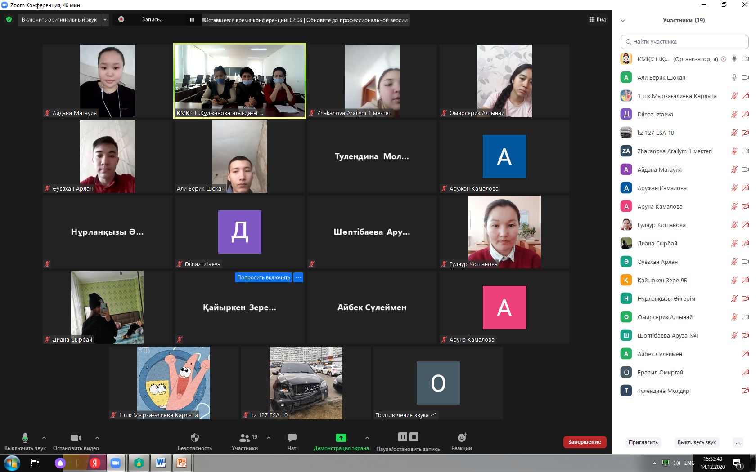The height and width of the screenshot is (472, 756).
Task: Open Microsoft Word from the taskbar
Action: pyautogui.click(x=161, y=463)
